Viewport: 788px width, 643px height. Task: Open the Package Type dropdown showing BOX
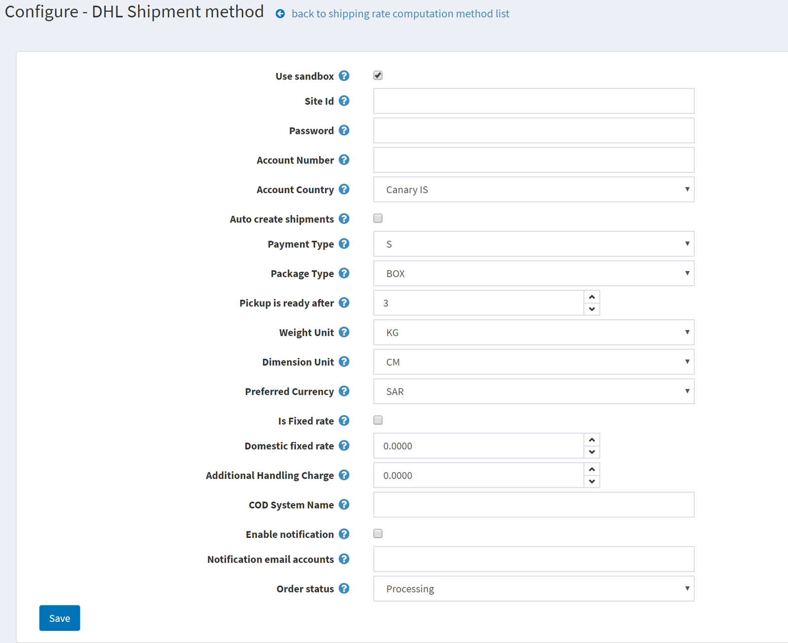tap(534, 273)
